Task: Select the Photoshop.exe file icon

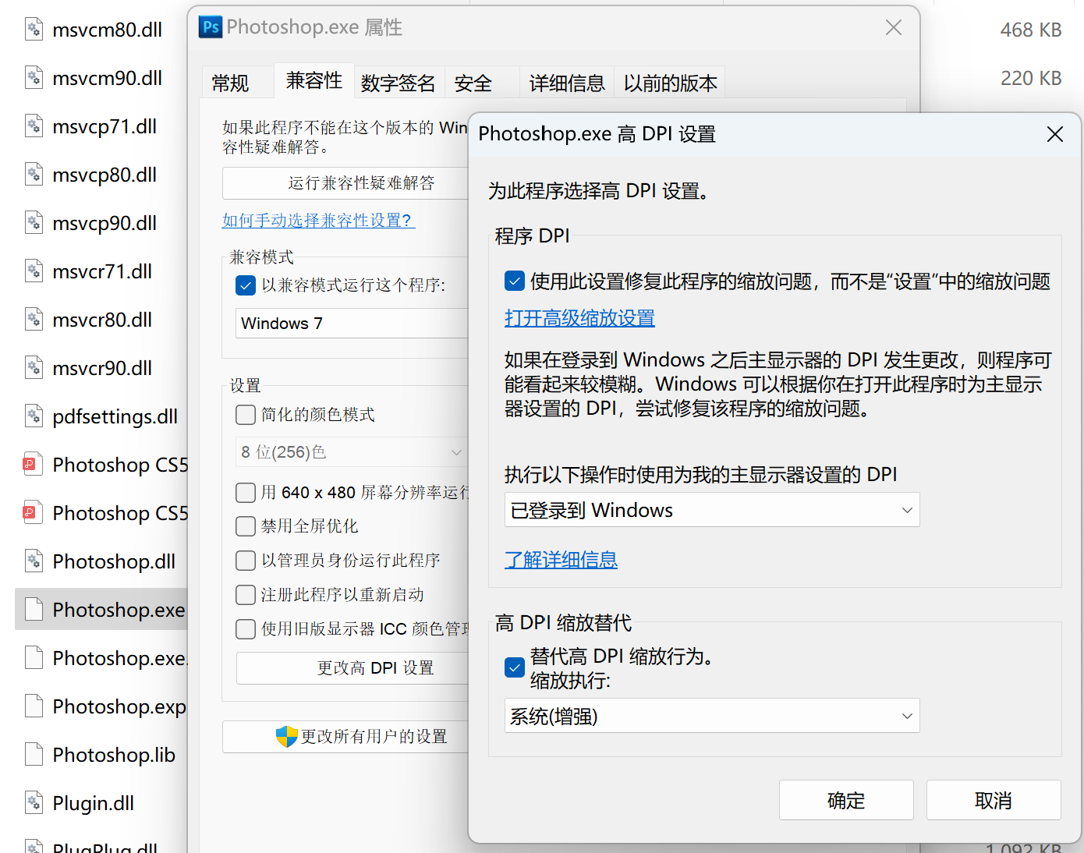Action: 34,610
